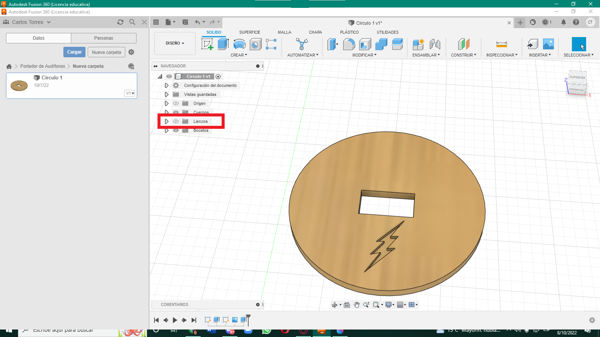Switch to the MALLA tab
The height and width of the screenshot is (337, 600).
285,32
